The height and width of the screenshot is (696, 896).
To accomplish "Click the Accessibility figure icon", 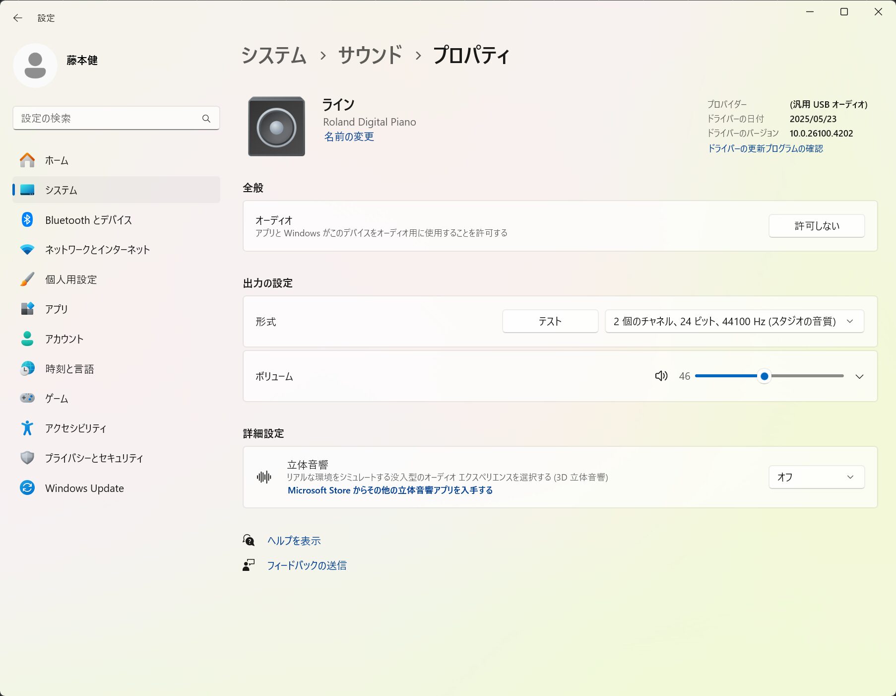I will point(27,428).
